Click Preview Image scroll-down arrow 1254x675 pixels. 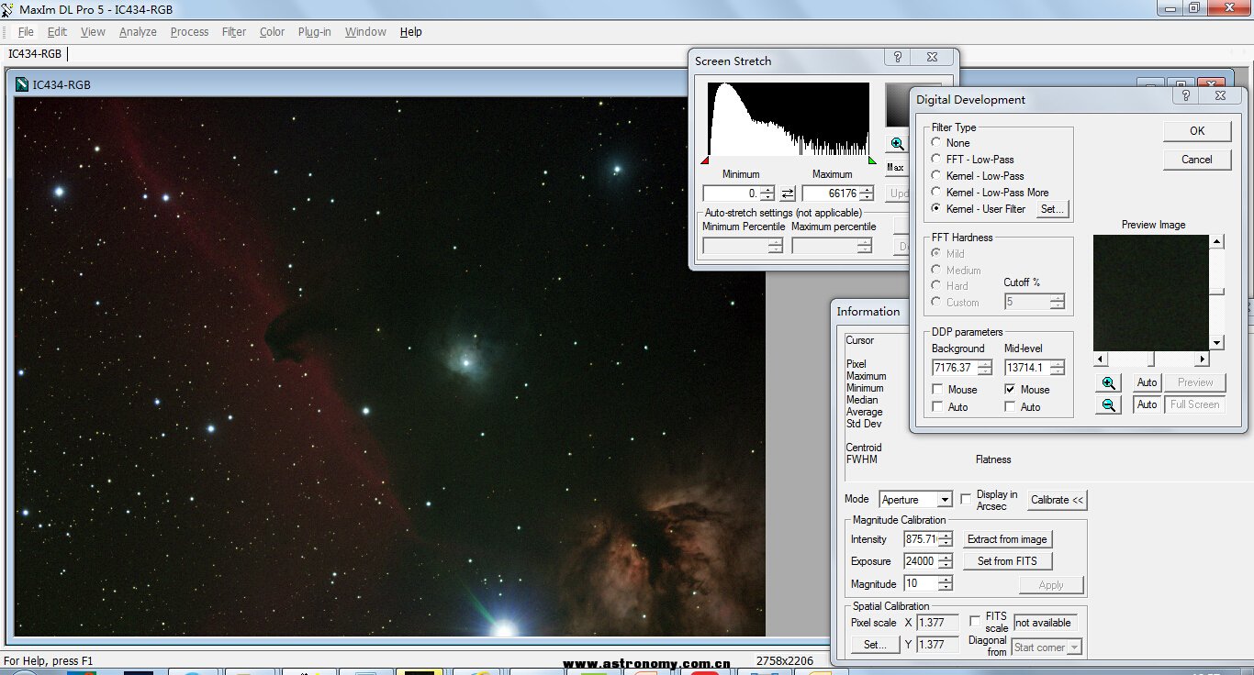[1216, 342]
